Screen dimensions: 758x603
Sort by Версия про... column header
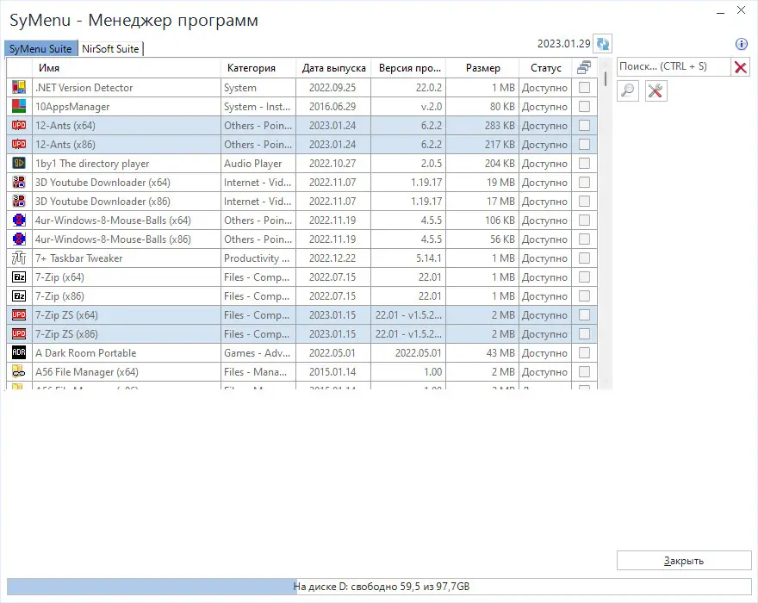coord(408,68)
